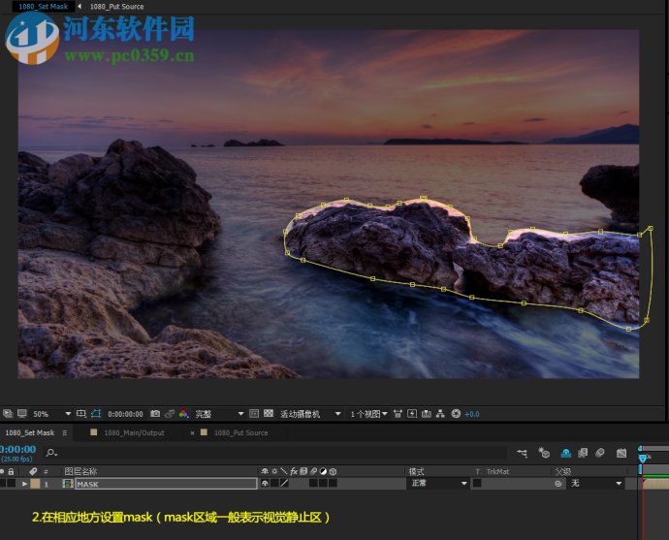Screen dimensions: 669x540
Task: Switch to the 1080_Main/Output tab
Action: (134, 432)
